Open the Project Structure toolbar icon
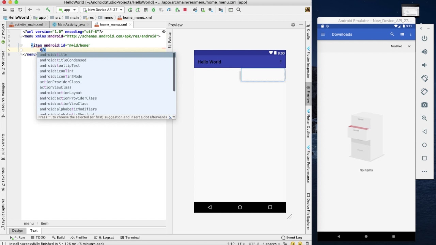The image size is (436, 245). 221,10
